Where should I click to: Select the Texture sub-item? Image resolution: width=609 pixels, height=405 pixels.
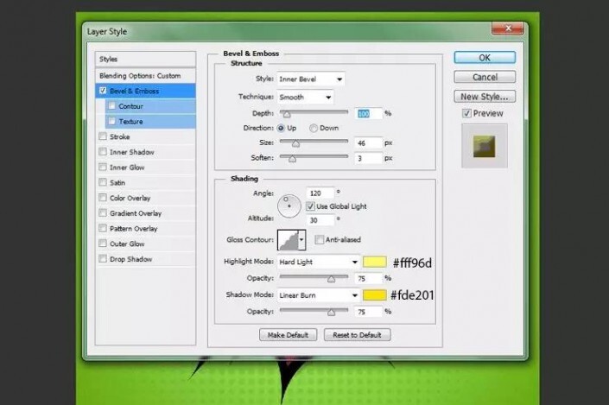(x=130, y=122)
